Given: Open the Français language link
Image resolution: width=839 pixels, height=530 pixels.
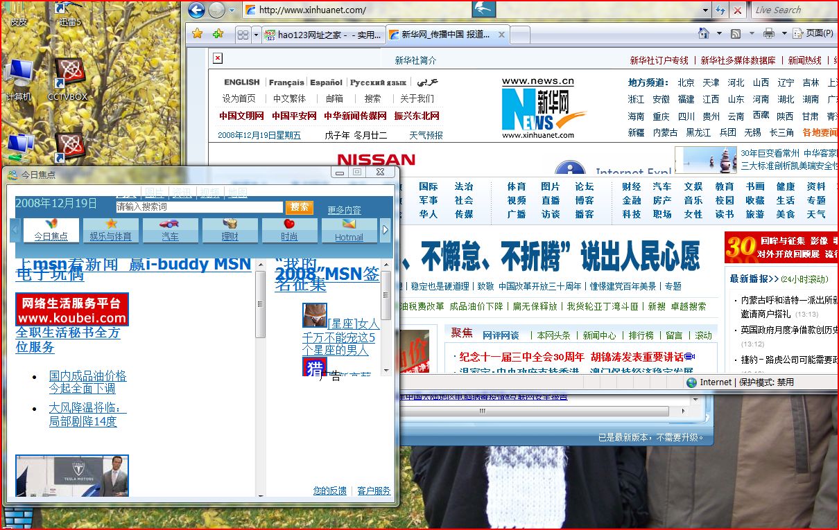Looking at the screenshot, I should [x=286, y=82].
